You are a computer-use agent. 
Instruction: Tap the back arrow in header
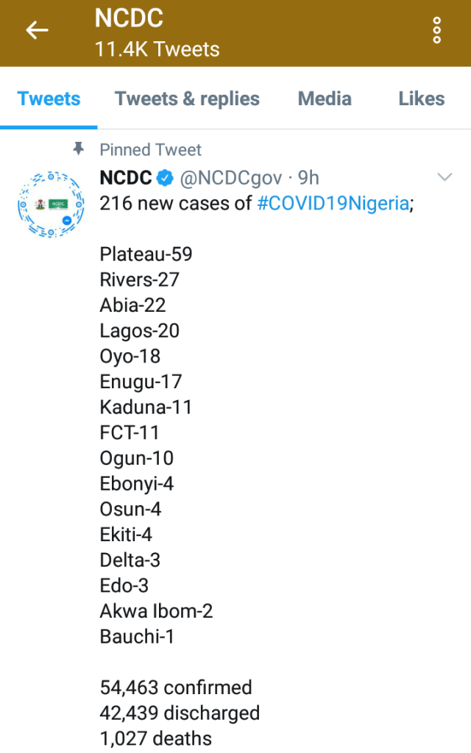tap(37, 30)
